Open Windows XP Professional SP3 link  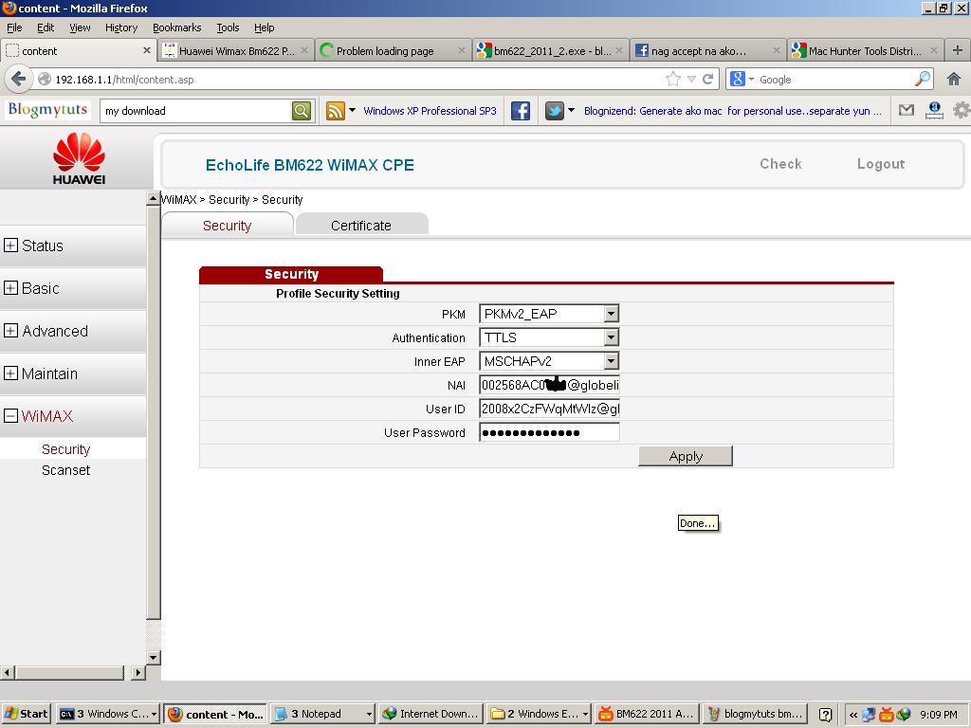[430, 111]
